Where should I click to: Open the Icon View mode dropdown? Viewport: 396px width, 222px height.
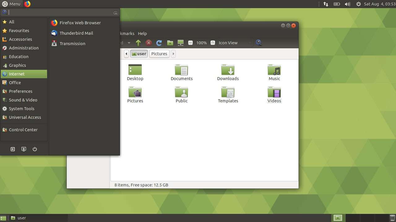tap(235, 43)
